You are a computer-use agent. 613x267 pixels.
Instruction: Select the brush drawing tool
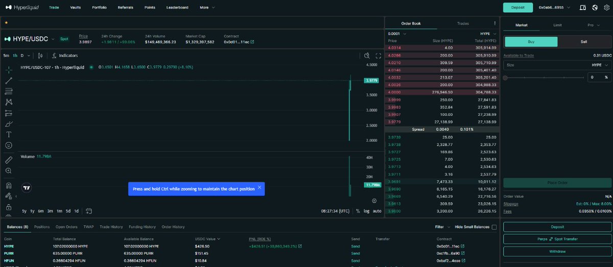click(9, 124)
